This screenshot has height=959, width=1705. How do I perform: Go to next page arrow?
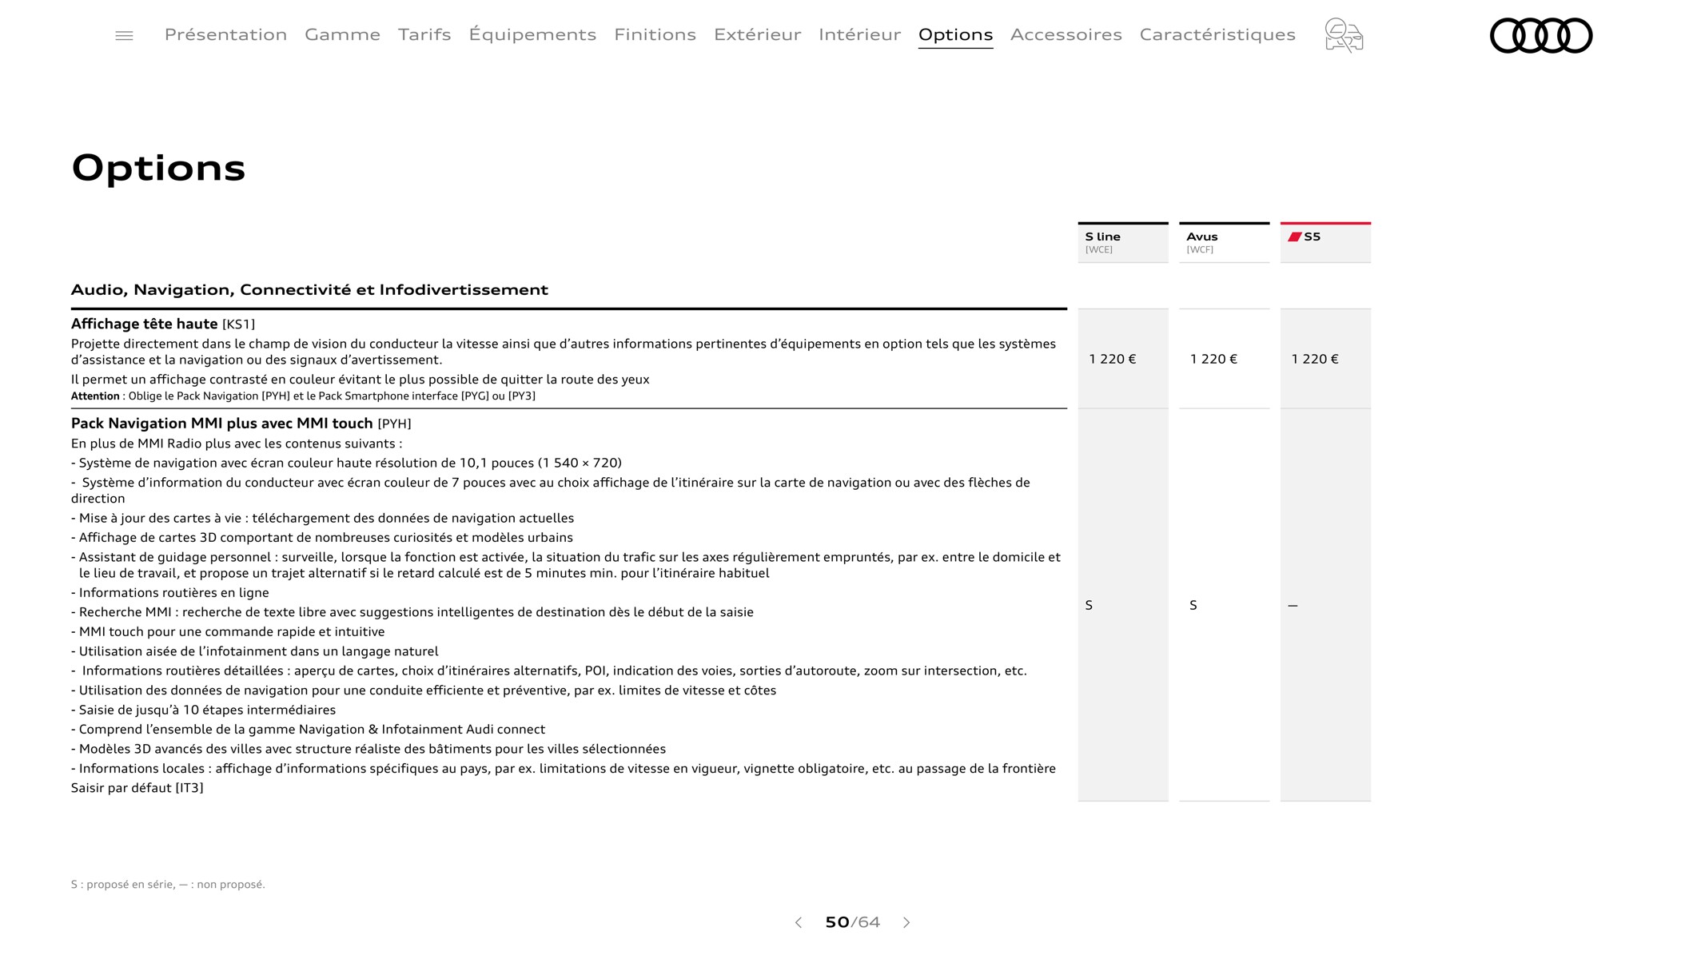[906, 922]
